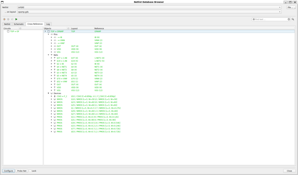Image resolution: width=298 pixels, height=175 pixels.
Task: Click the back navigation arrow icon
Action: click(x=4, y=19)
